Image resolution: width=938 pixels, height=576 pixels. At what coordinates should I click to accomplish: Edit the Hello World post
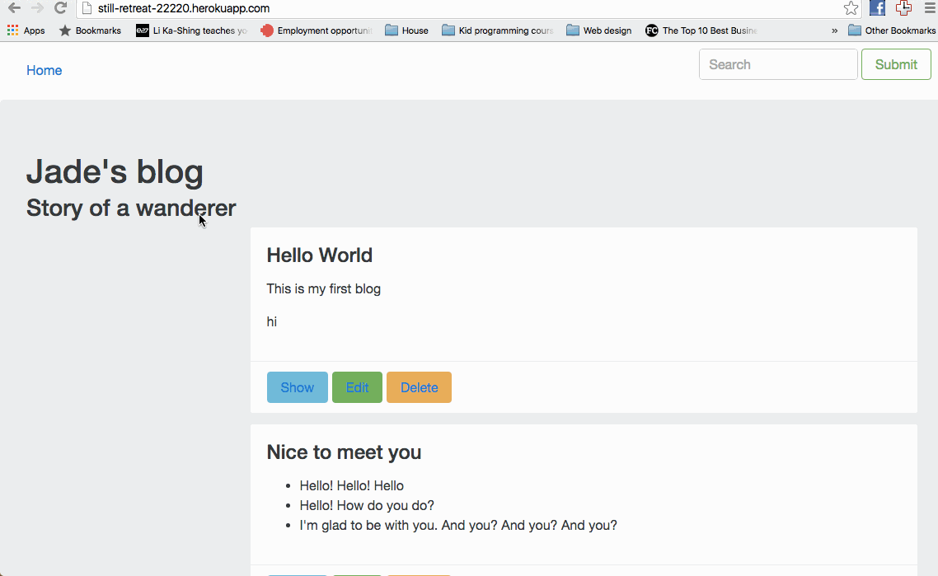pos(357,387)
